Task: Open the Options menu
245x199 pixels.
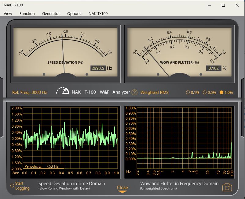Action: [74, 13]
